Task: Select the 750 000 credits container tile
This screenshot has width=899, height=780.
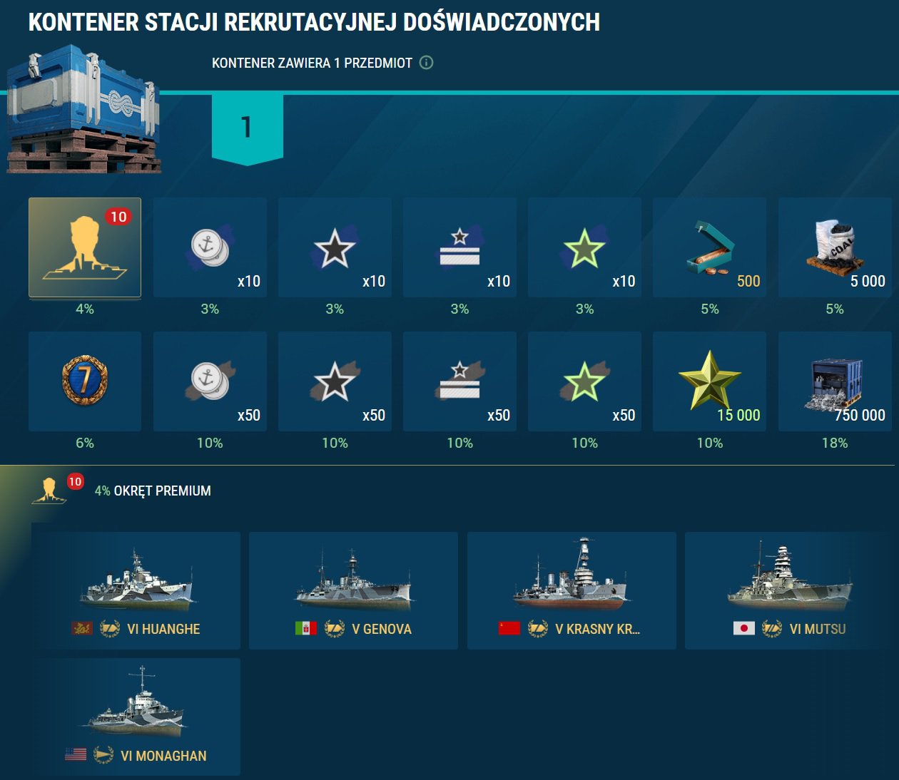Action: pyautogui.click(x=835, y=381)
